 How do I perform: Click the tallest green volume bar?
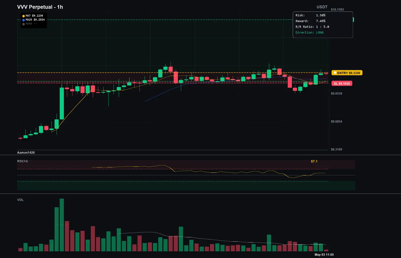pyautogui.click(x=62, y=225)
